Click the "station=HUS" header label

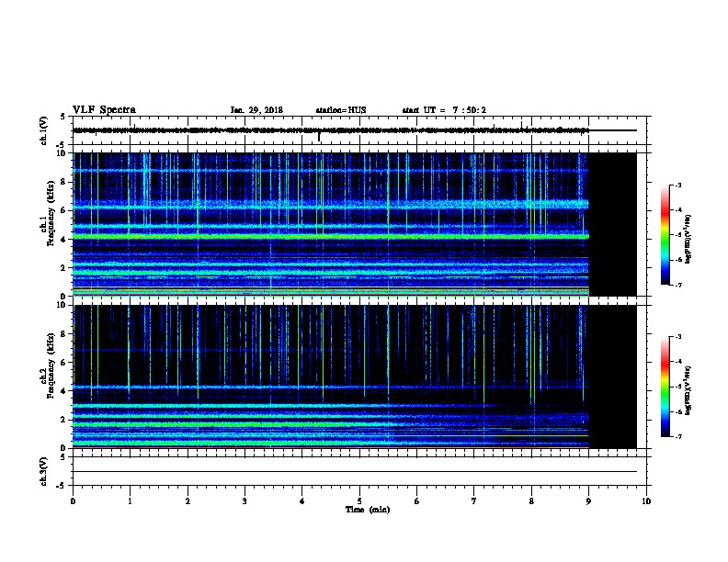(341, 110)
